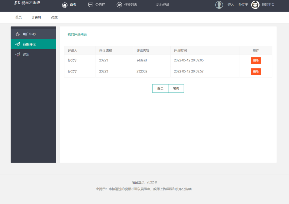289x204 pixels.
Task: Select the 计算机 category
Action: (x=36, y=17)
